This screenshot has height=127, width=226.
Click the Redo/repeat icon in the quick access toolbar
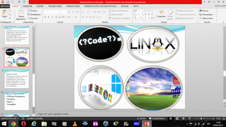pyautogui.click(x=19, y=2)
